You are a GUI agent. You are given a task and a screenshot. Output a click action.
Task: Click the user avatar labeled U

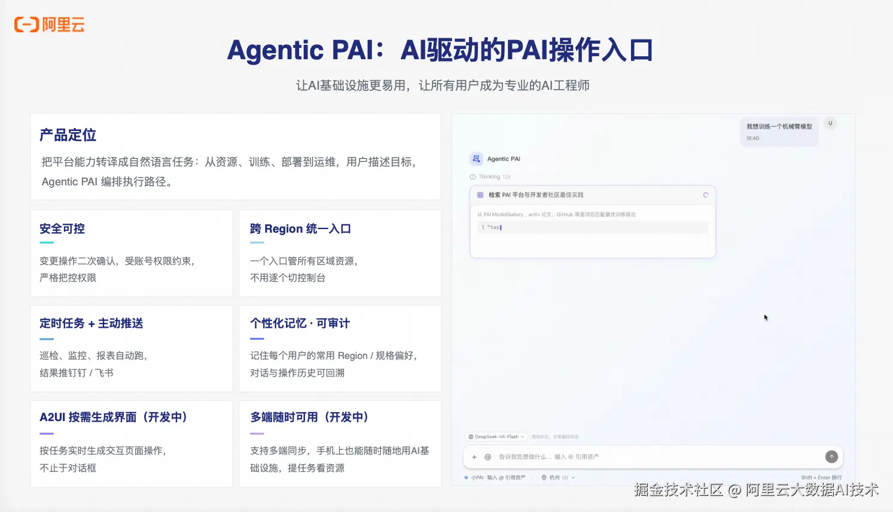pyautogui.click(x=830, y=123)
